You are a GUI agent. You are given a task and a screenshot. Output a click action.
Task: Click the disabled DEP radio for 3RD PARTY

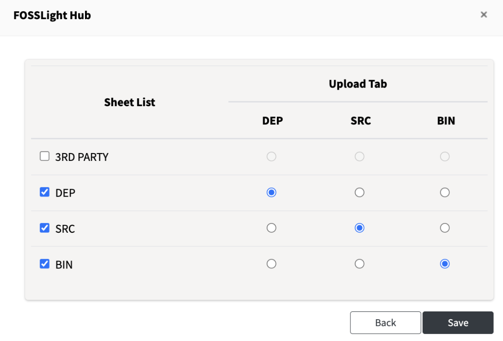point(272,156)
